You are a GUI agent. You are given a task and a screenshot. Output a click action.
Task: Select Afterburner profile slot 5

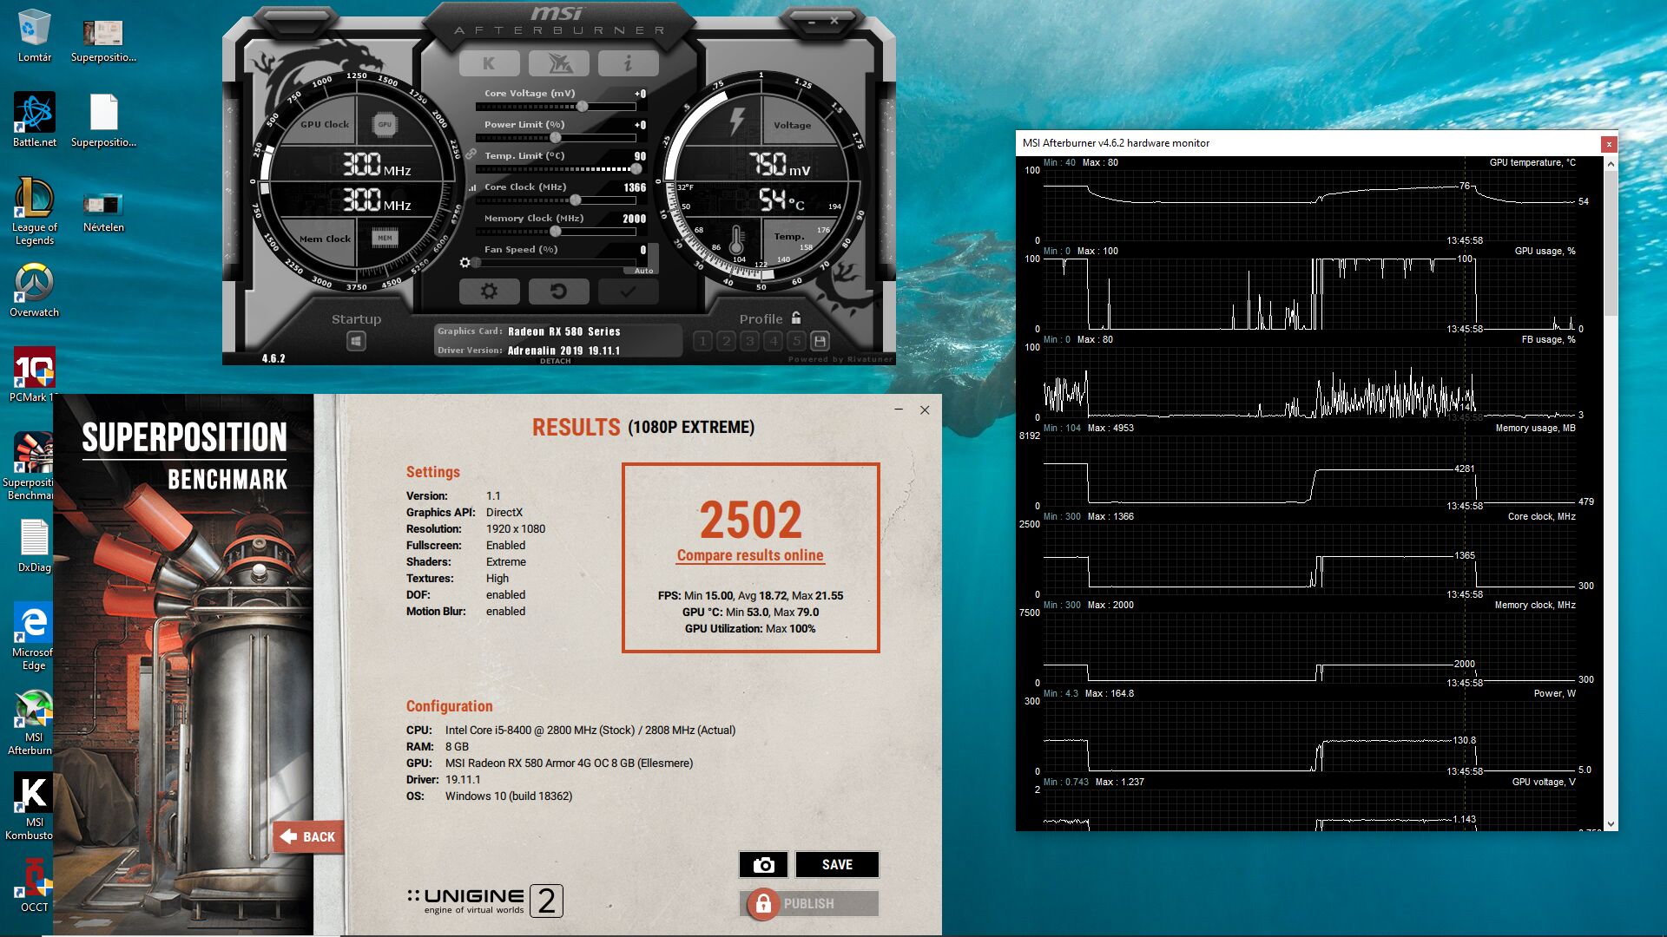click(796, 341)
